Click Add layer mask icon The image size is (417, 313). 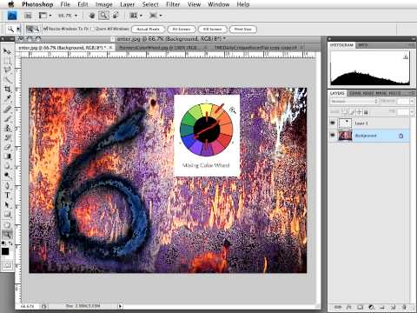click(x=360, y=307)
